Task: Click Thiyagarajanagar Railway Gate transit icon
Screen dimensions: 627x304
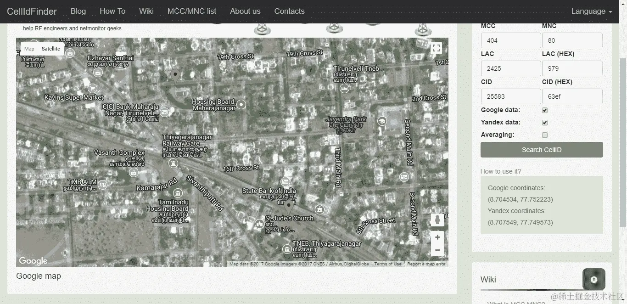Action: click(173, 163)
